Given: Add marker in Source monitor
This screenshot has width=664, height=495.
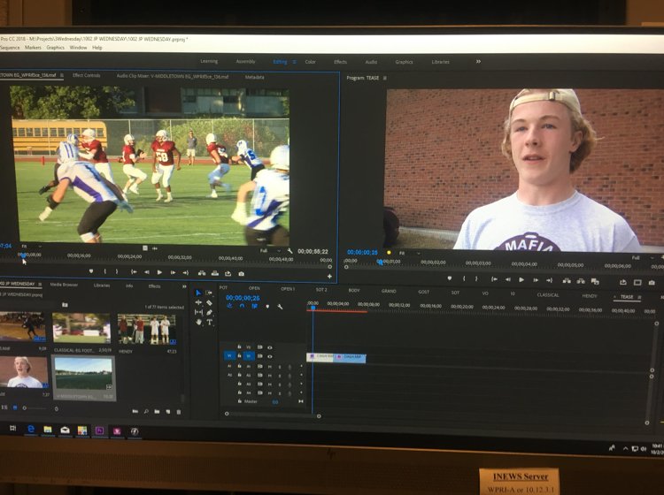Looking at the screenshot, I should pyautogui.click(x=91, y=271).
